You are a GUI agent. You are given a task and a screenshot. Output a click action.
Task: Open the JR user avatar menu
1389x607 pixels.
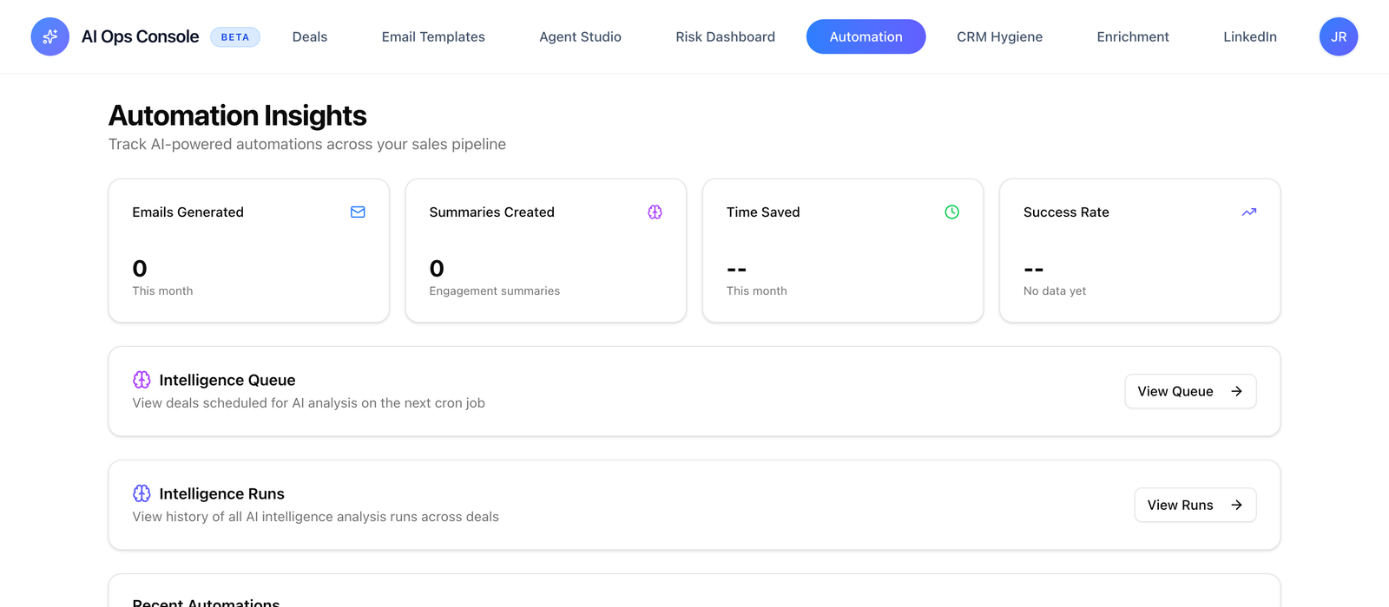coord(1339,36)
